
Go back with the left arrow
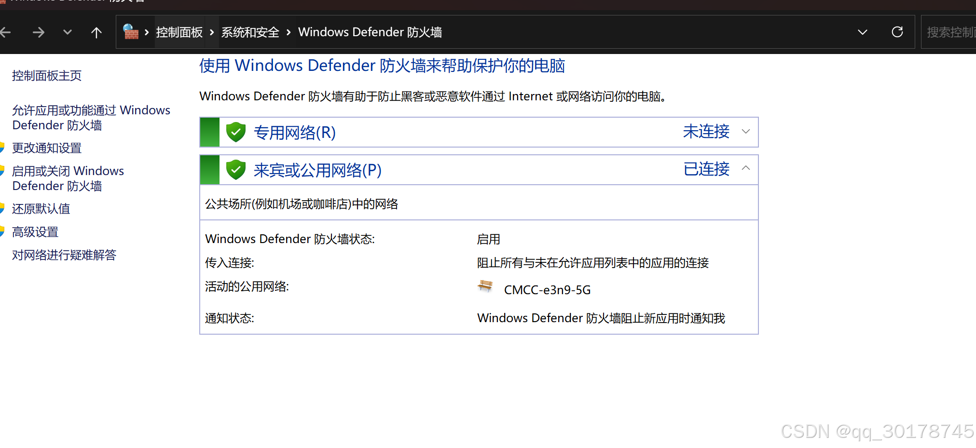5,32
